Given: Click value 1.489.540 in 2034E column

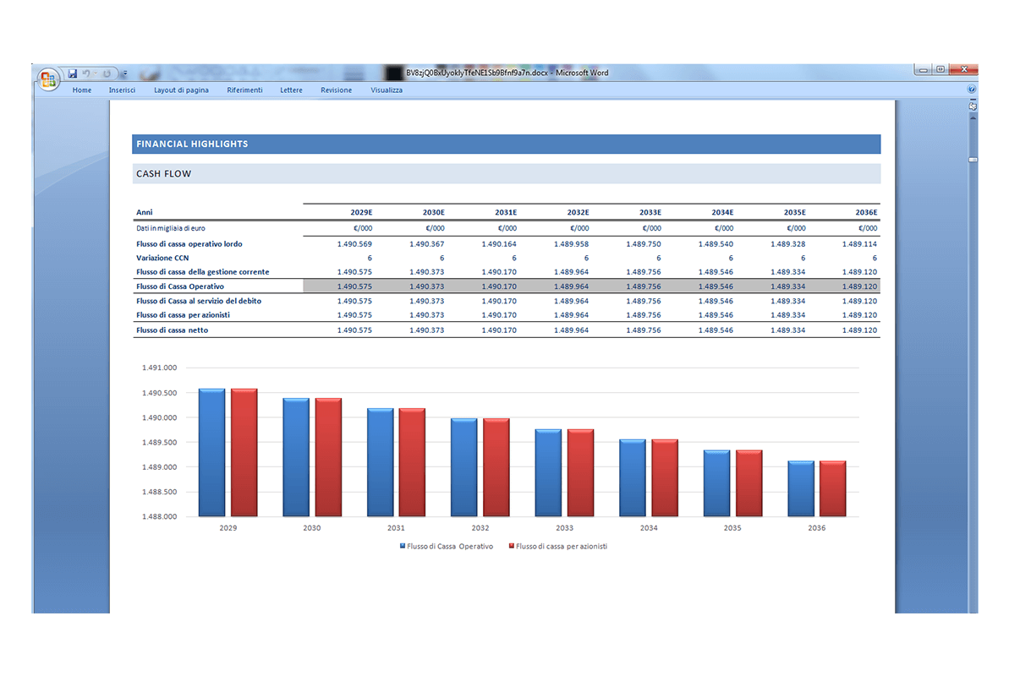Looking at the screenshot, I should point(716,244).
